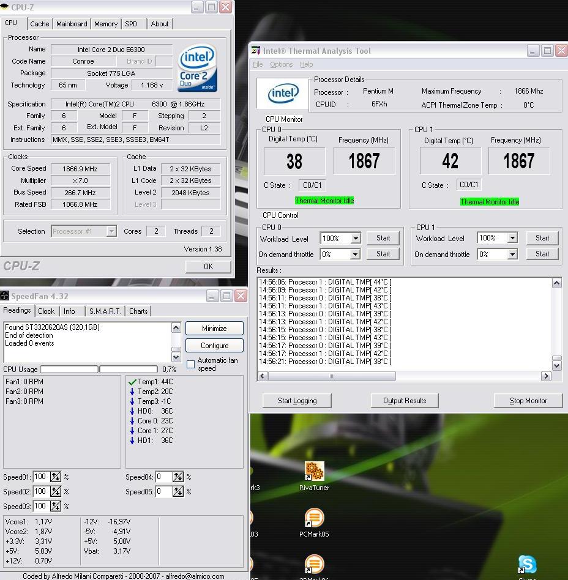Screen dimensions: 568x580
Task: Open CPU 0 Workload Level dropdown
Action: coord(356,238)
